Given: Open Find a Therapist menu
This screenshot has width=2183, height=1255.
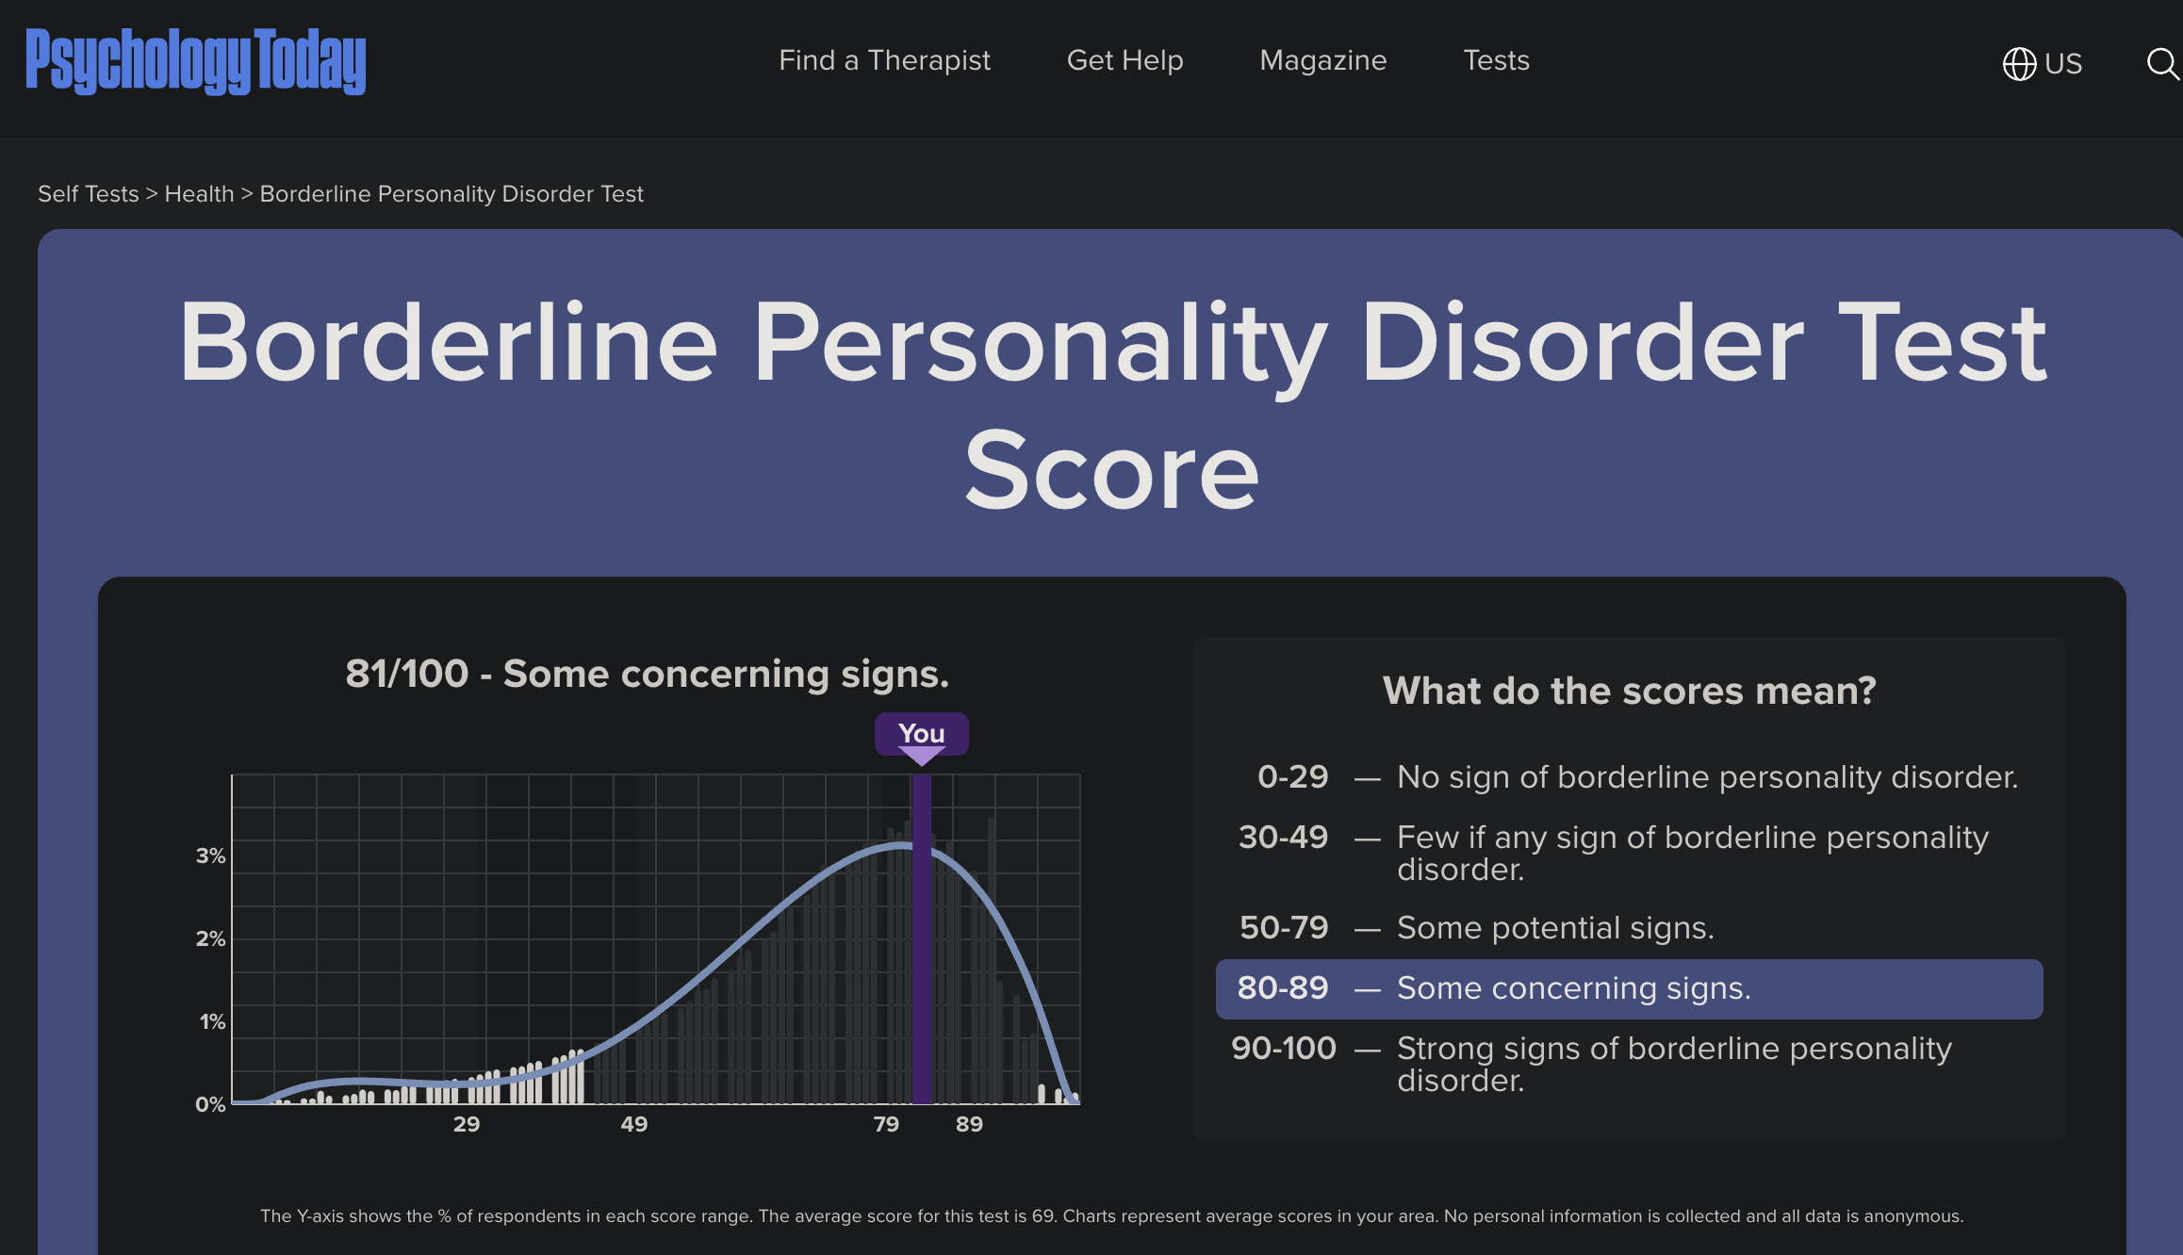Looking at the screenshot, I should (884, 60).
